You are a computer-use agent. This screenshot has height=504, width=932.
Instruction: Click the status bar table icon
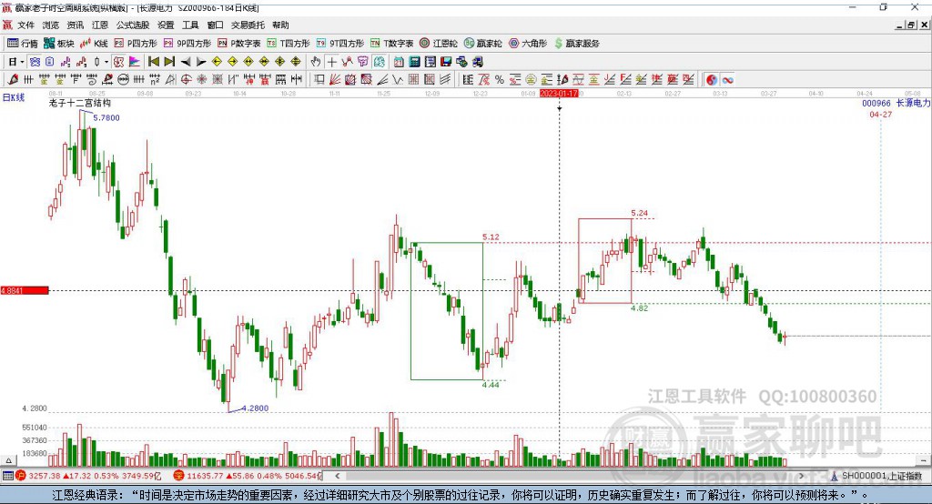(x=7, y=476)
